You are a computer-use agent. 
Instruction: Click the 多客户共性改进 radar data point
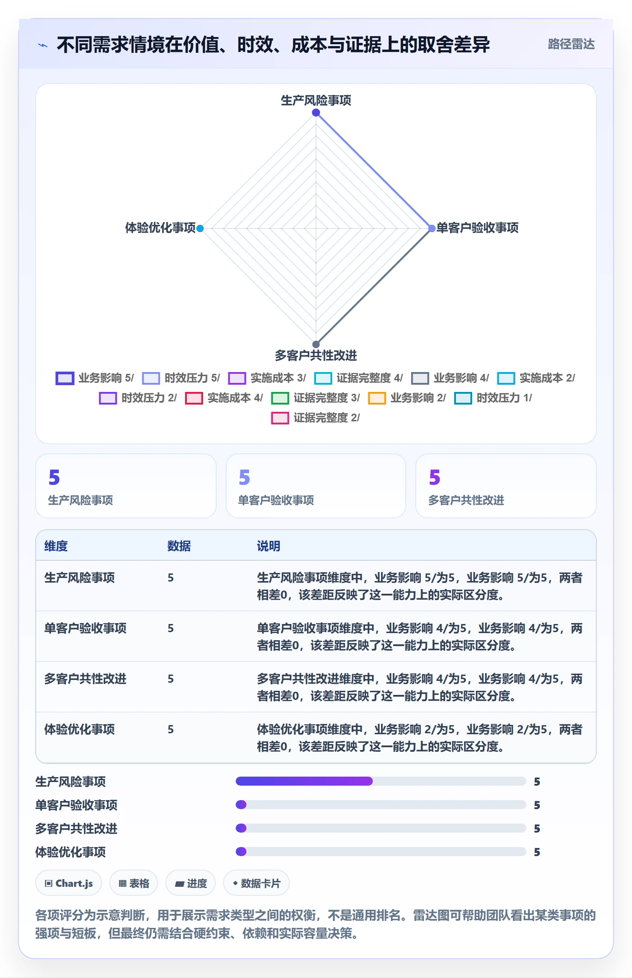316,344
